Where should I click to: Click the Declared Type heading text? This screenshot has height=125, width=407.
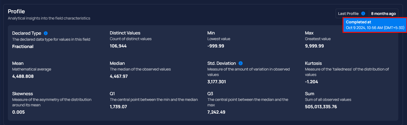point(27,33)
